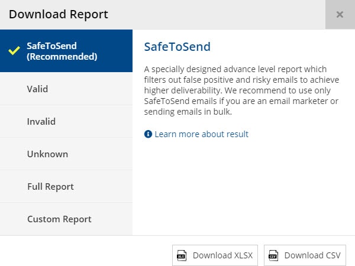Click the CSV file icon
Screen dimensions: 355x266
click(274, 255)
